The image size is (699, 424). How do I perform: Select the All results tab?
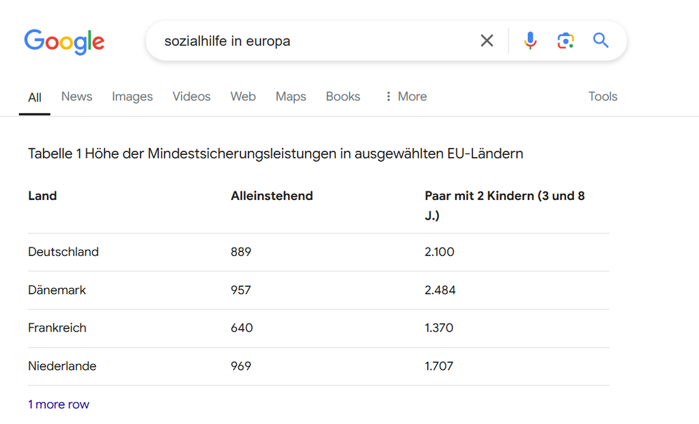[35, 97]
